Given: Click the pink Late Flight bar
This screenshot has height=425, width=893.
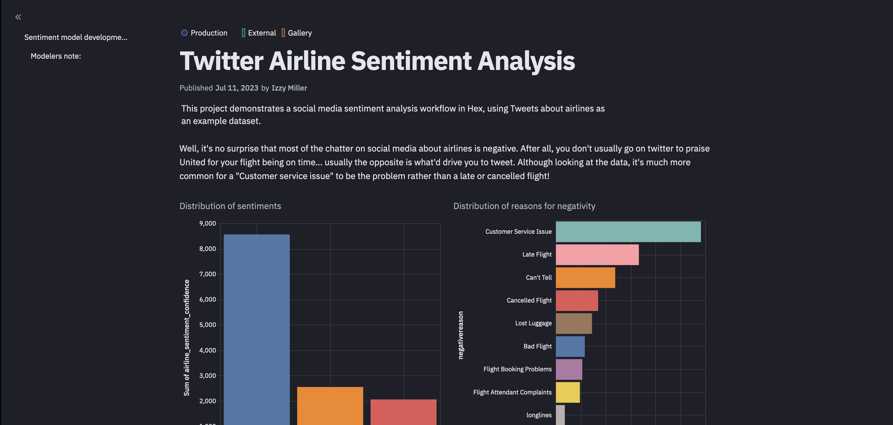Looking at the screenshot, I should click(597, 254).
